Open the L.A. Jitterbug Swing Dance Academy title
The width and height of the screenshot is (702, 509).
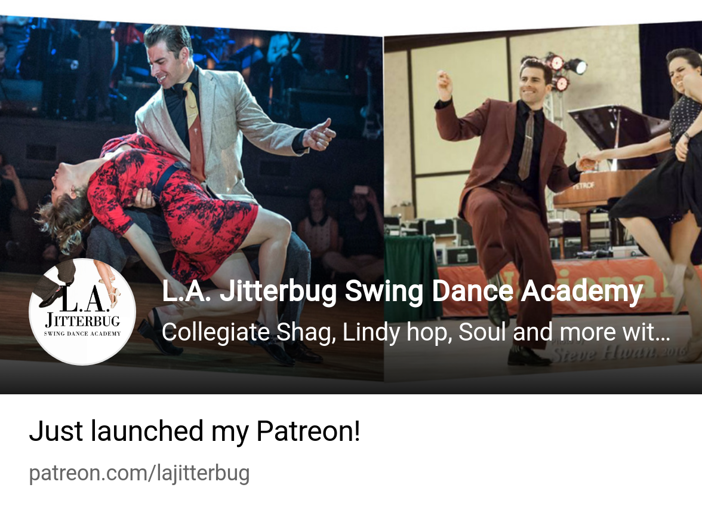402,291
